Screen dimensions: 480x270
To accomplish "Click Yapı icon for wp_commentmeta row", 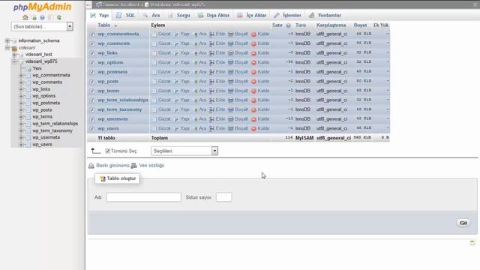I will [177, 34].
